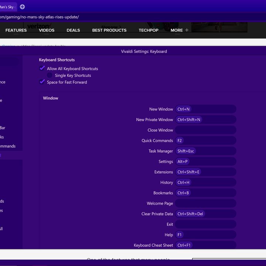The image size is (266, 266).
Task: Edit Extensions shortcut field
Action: pyautogui.click(x=206, y=172)
